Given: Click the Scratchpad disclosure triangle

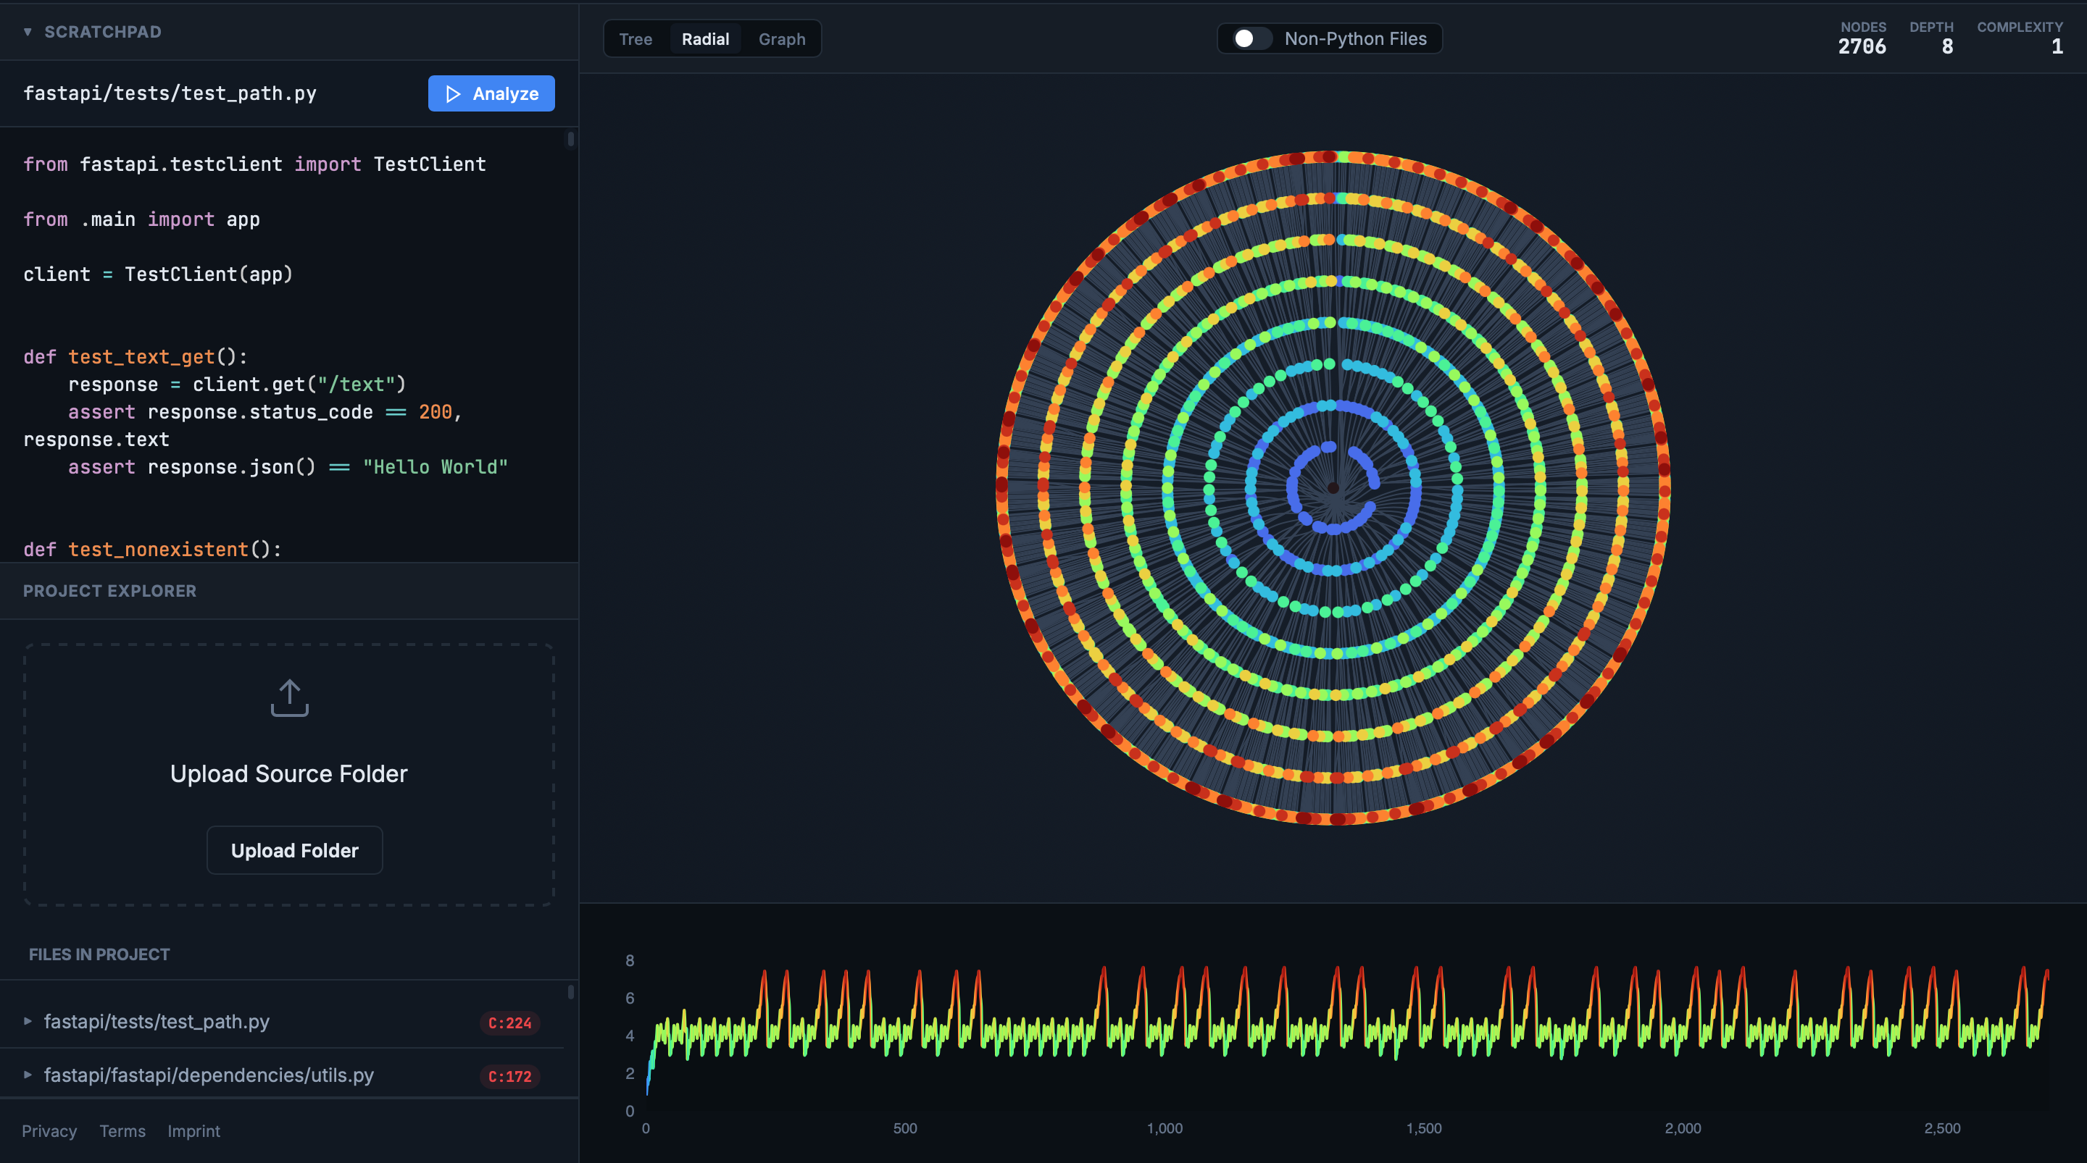Looking at the screenshot, I should click(x=28, y=32).
